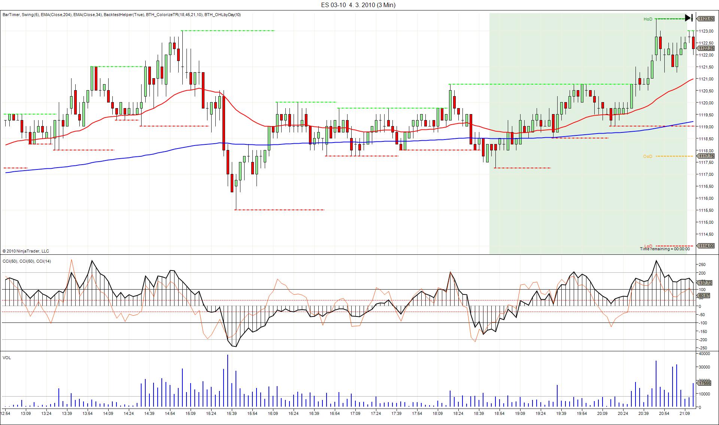Click the 17555 volume value marker
The height and width of the screenshot is (425, 719).
point(705,383)
